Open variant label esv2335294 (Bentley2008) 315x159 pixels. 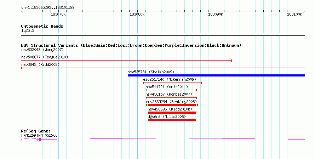click(171, 102)
